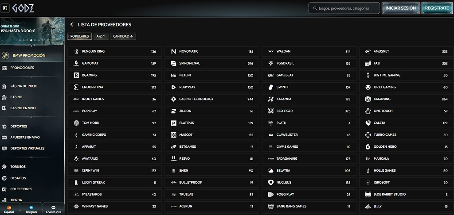Click the Gamomat provider logo
Image resolution: width=454 pixels, height=215 pixels.
(x=76, y=63)
